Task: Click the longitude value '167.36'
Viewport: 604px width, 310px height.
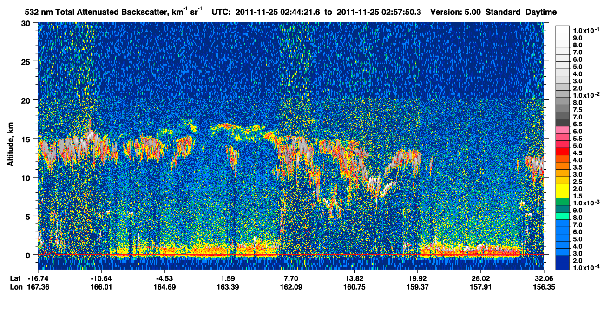Action: click(x=38, y=287)
